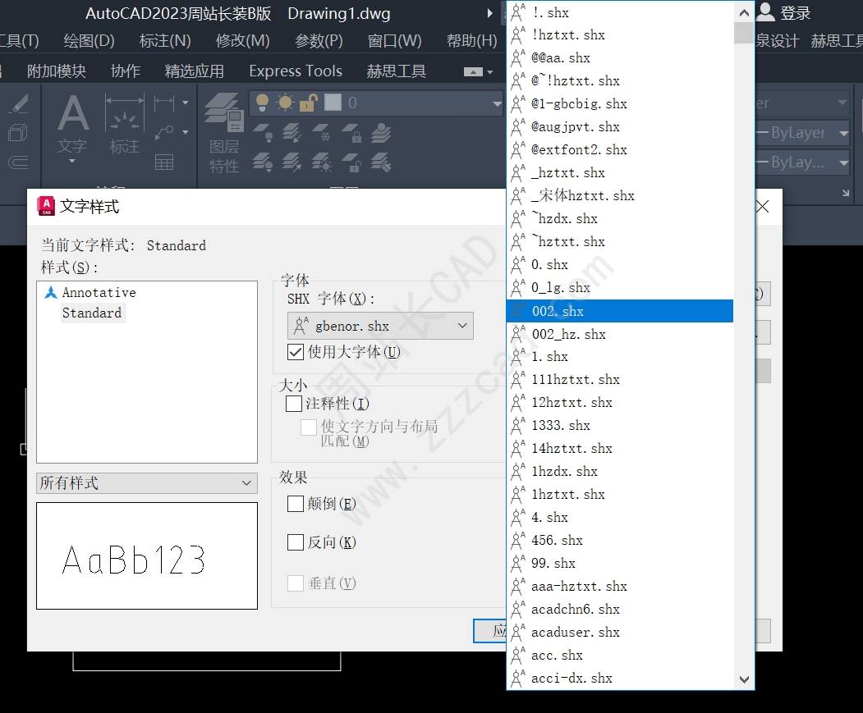Click the 3D box icon in ribbon
Viewport: 863px width, 713px height.
pyautogui.click(x=18, y=133)
